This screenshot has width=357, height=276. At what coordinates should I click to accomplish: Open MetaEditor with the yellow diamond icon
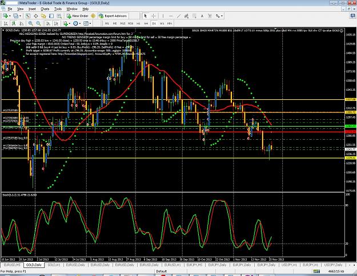pos(93,16)
